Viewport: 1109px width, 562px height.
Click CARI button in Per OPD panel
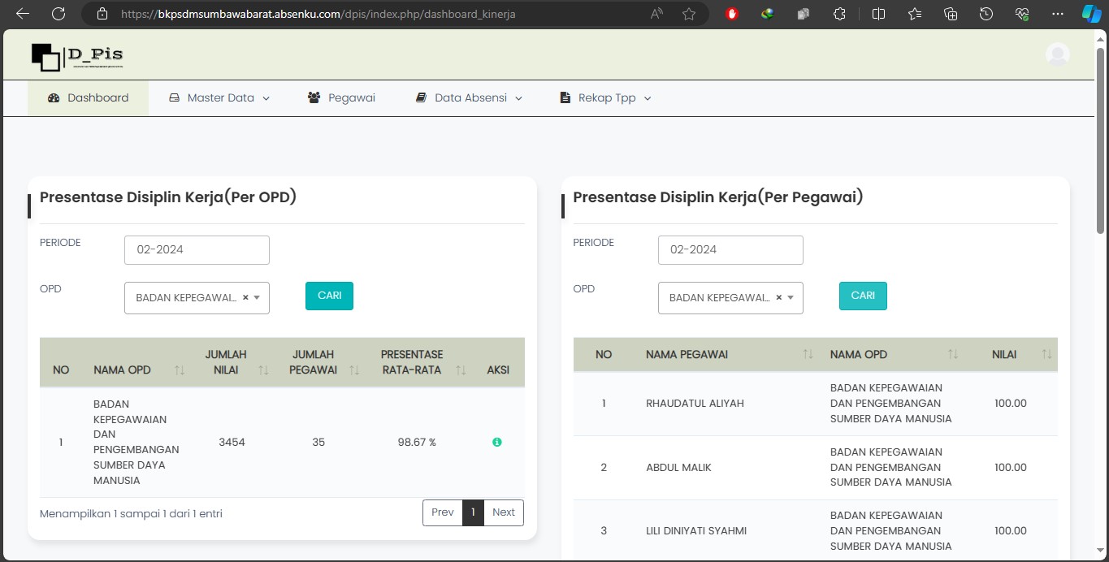(x=329, y=296)
